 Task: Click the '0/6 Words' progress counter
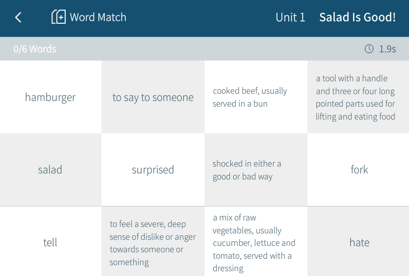click(x=35, y=49)
